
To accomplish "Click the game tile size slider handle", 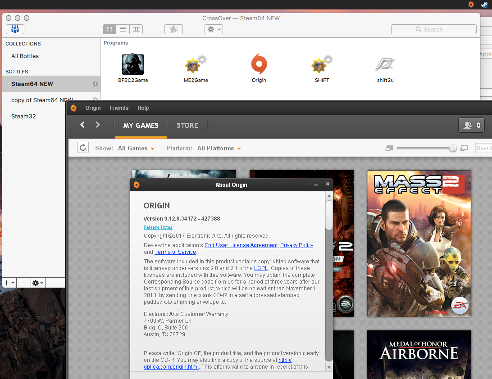I will pos(453,148).
